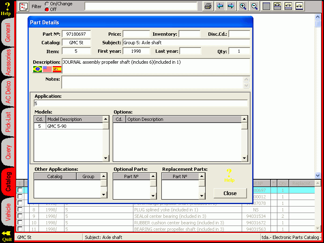The height and width of the screenshot is (243, 324).
Task: Click the main window scroll down arrow
Action: (318, 175)
